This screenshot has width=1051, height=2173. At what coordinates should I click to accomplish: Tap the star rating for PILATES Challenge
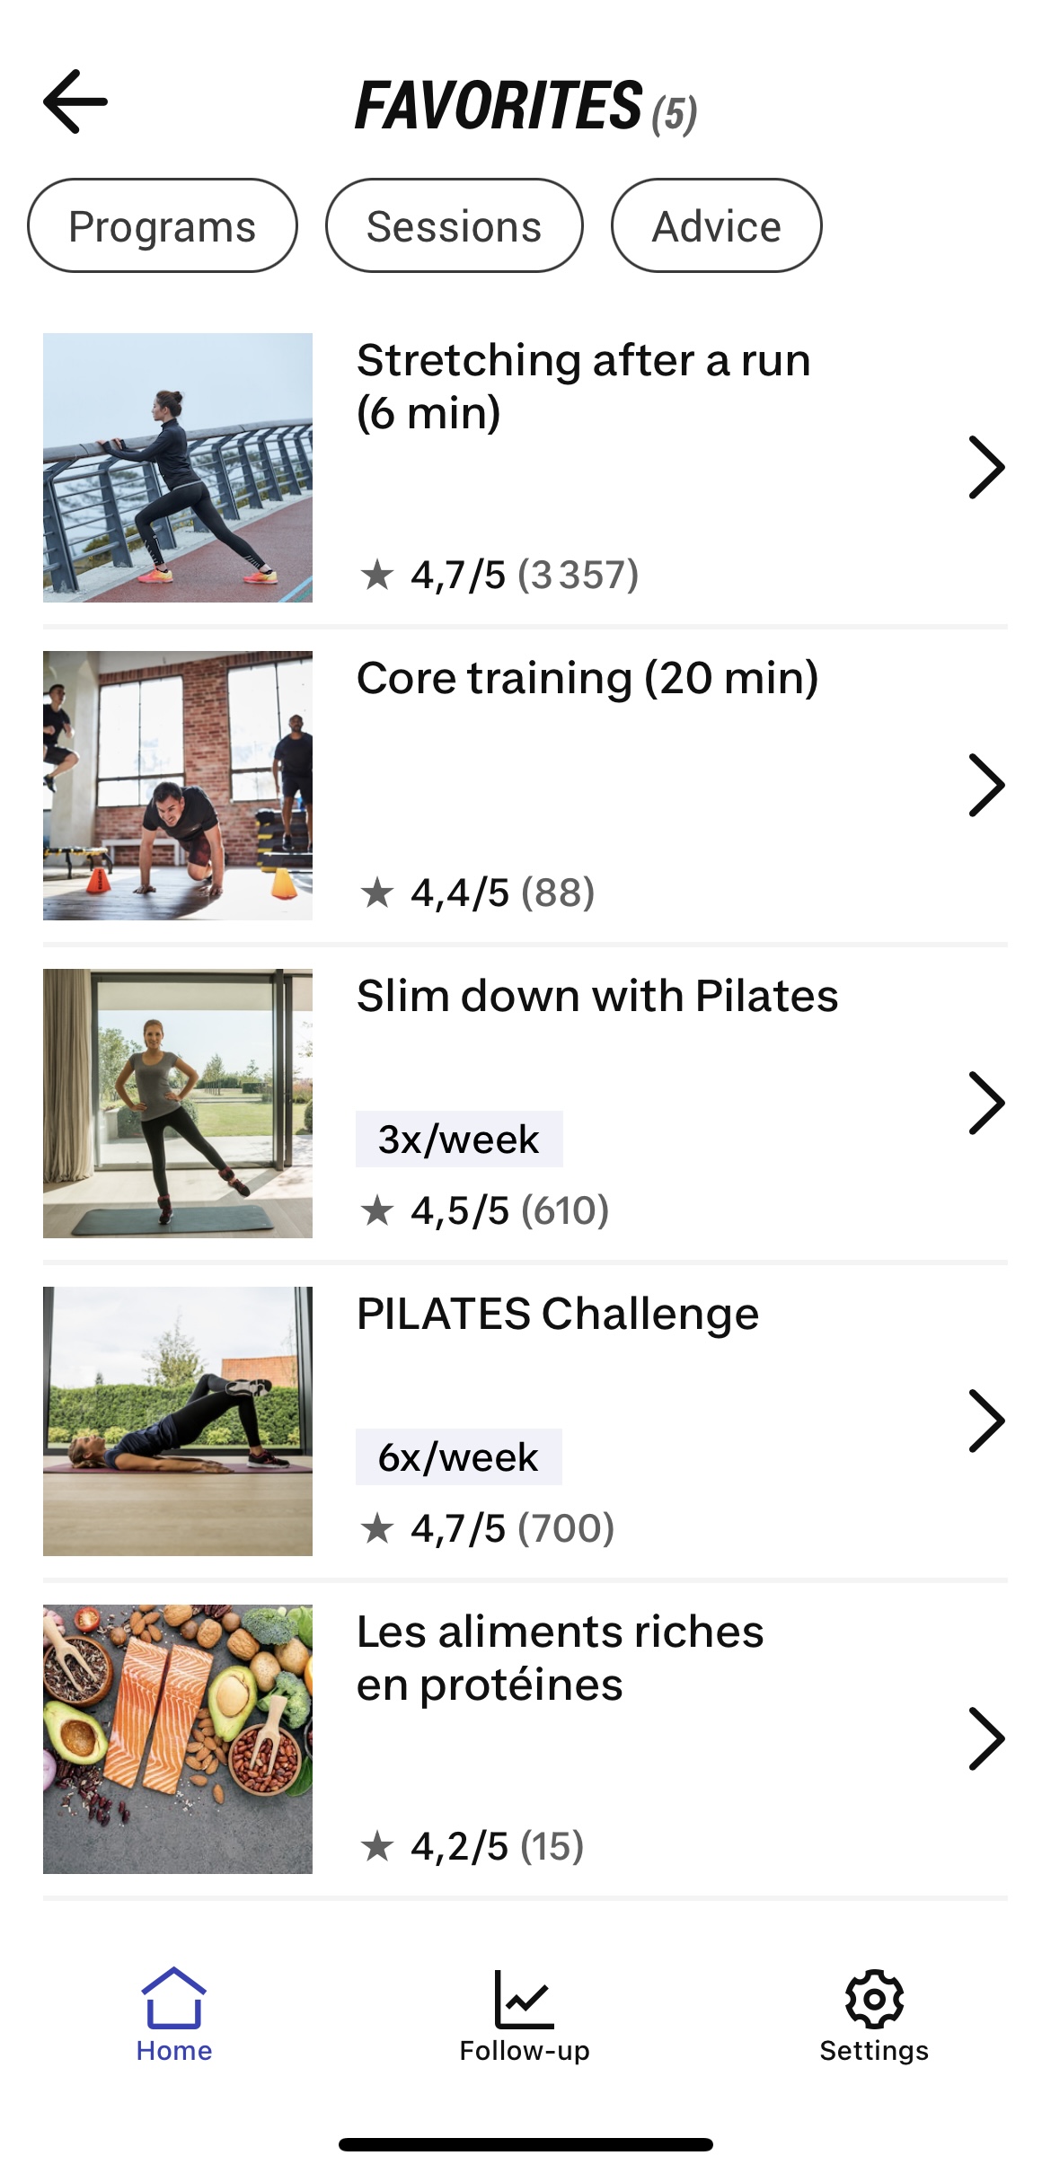click(486, 1528)
